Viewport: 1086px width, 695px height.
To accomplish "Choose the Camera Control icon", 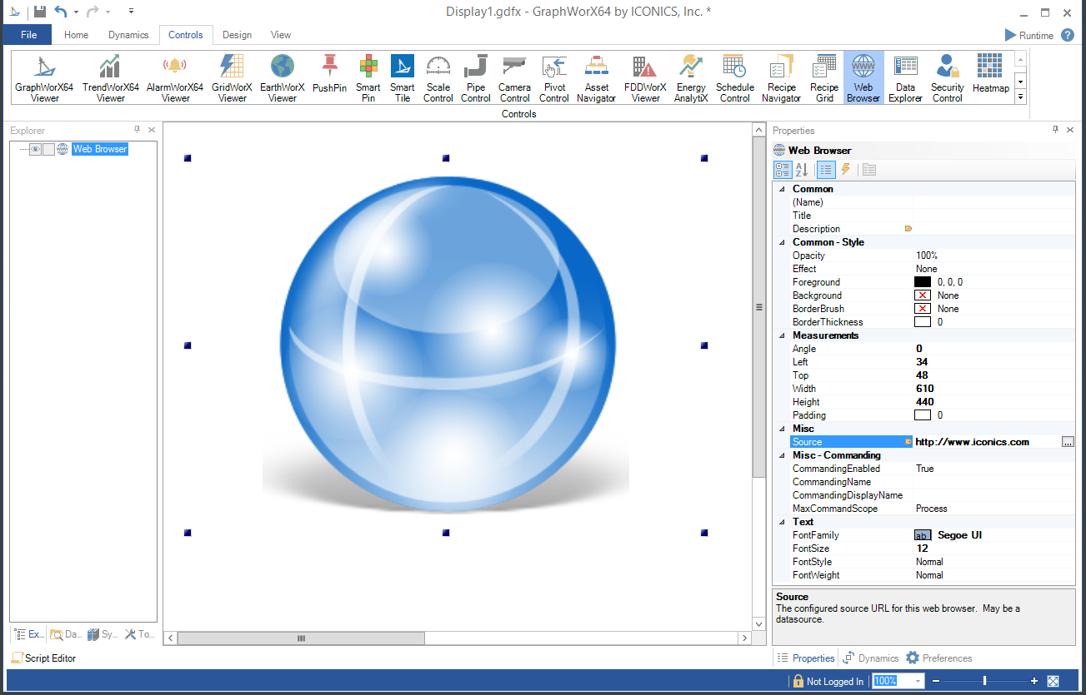I will (x=514, y=78).
